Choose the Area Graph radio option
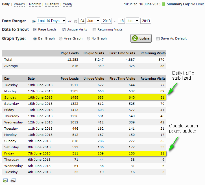The height and width of the screenshot is (185, 205). click(x=61, y=39)
